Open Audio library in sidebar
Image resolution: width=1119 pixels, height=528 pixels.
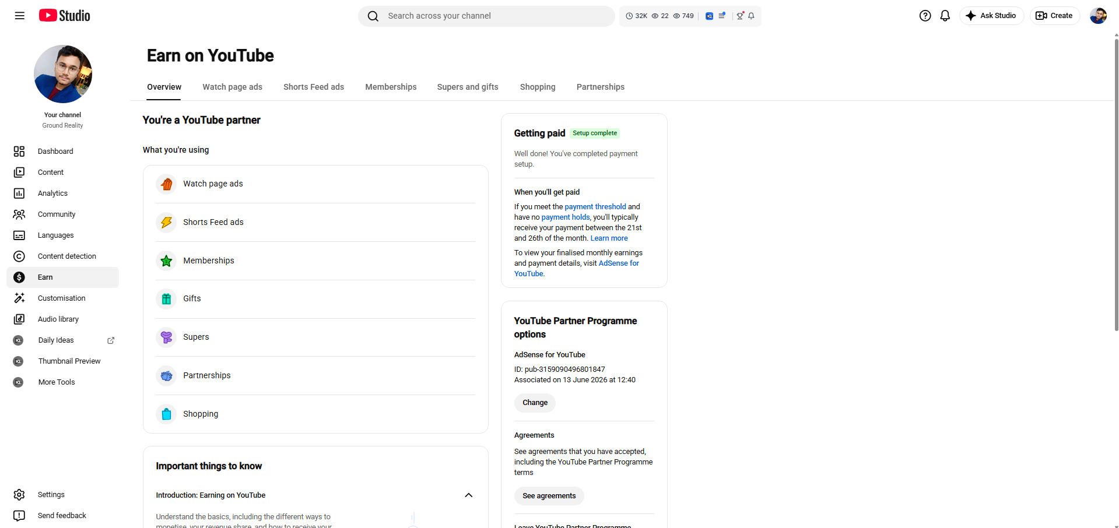[x=62, y=319]
